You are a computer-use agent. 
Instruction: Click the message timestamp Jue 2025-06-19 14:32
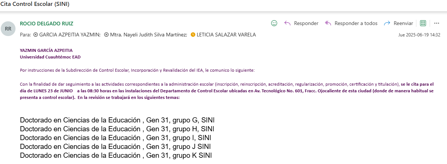point(419,35)
